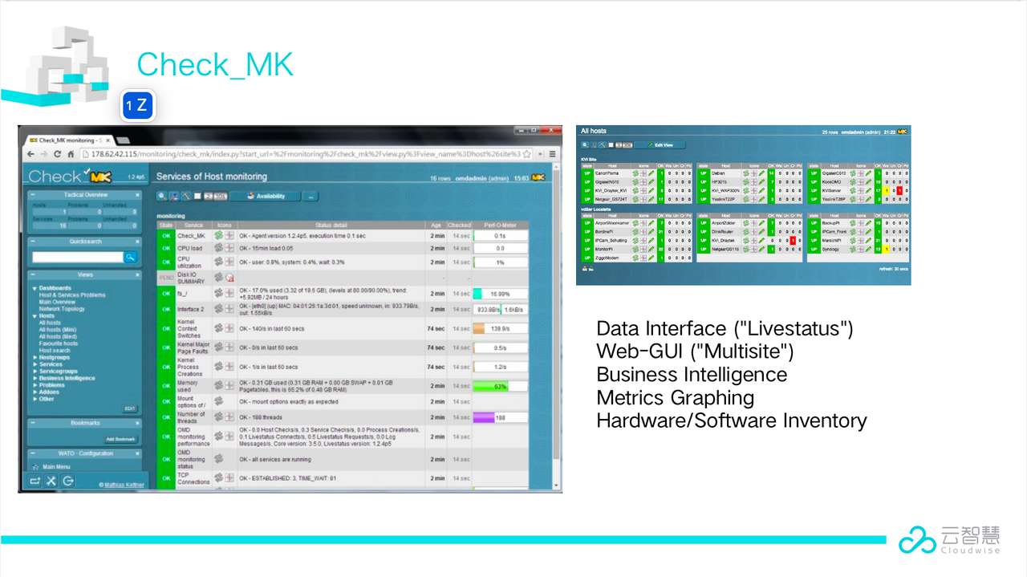
Task: Click the browser back arrow
Action: click(x=31, y=154)
